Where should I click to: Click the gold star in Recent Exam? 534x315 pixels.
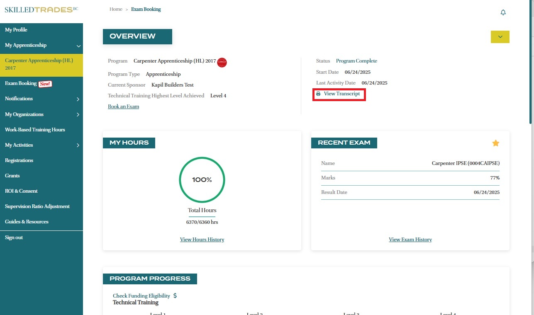495,143
